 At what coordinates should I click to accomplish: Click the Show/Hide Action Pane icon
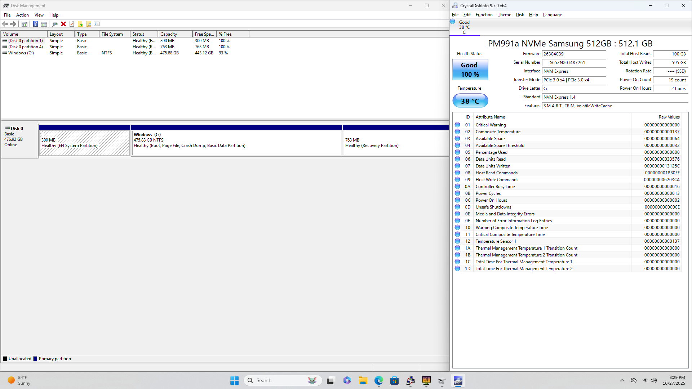click(44, 24)
